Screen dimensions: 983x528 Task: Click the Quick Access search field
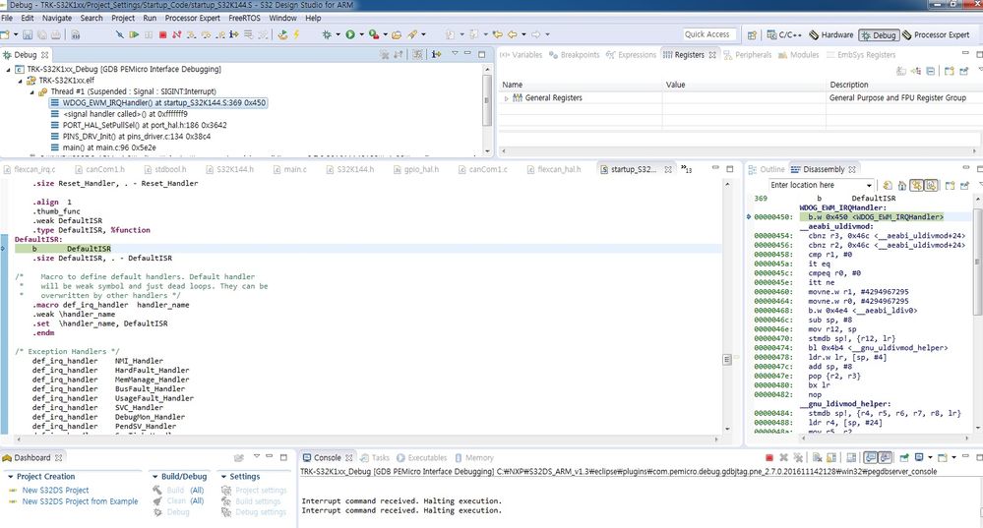(x=707, y=34)
